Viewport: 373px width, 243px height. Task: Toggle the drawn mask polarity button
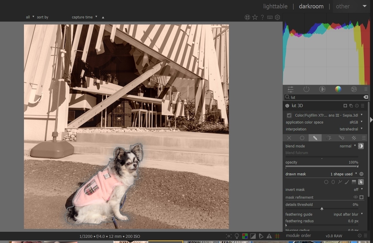coord(361,174)
